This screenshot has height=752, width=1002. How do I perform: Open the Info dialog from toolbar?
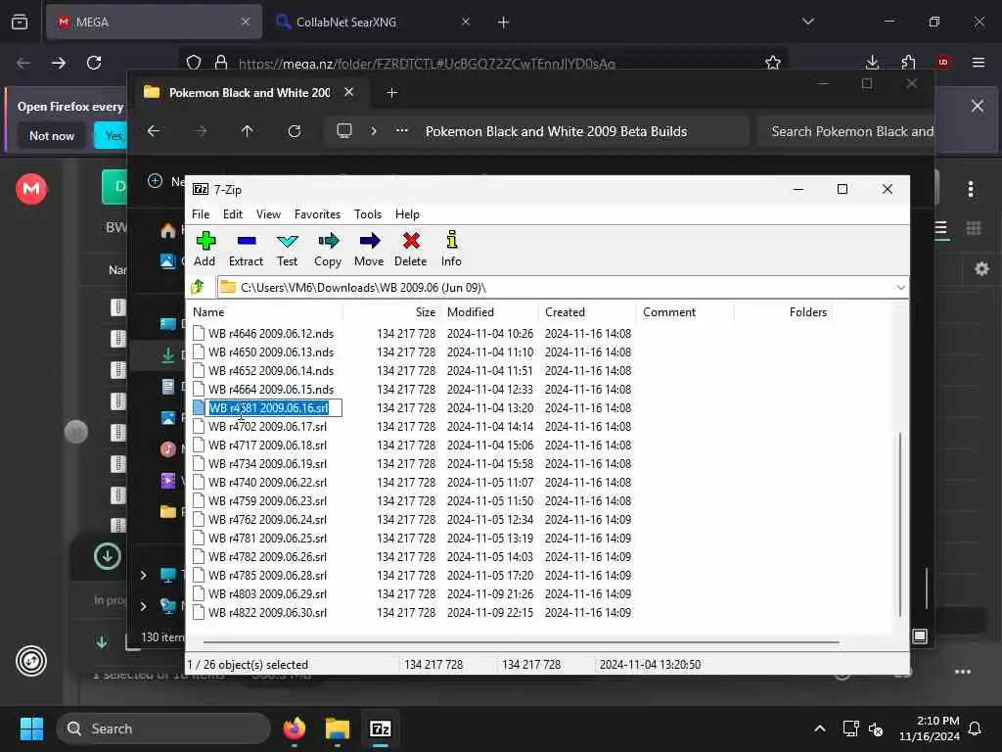[451, 249]
